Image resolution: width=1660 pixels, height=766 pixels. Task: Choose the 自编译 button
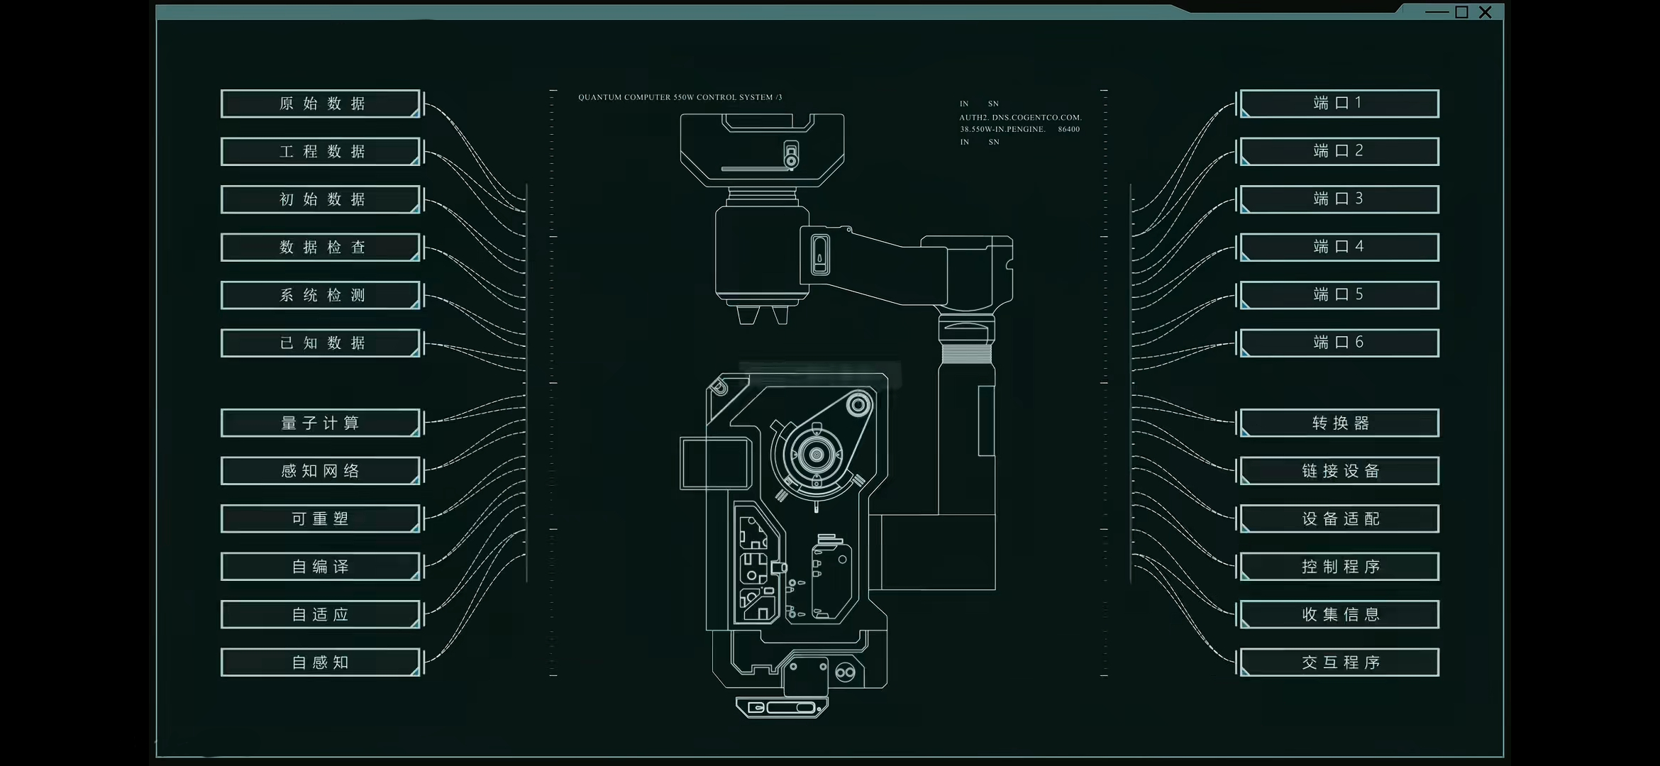tap(321, 567)
